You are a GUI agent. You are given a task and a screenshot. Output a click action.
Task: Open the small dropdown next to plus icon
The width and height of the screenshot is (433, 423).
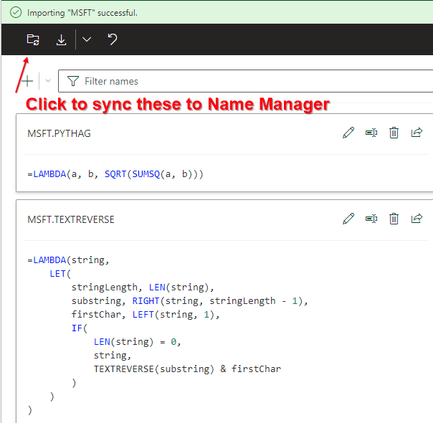click(x=48, y=81)
